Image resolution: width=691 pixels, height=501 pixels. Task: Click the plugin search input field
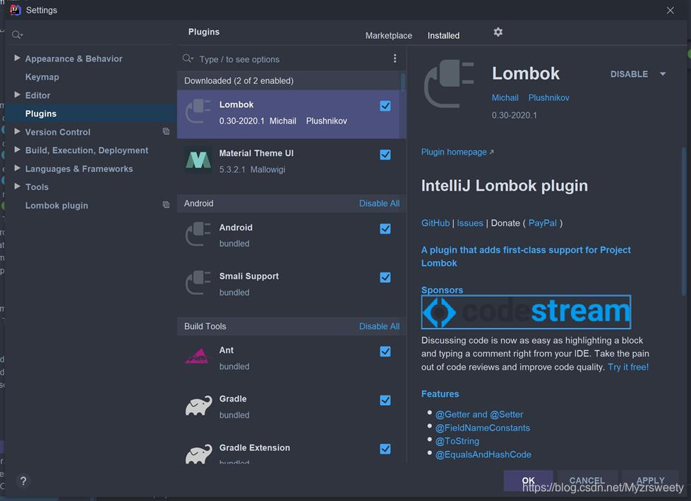(291, 59)
